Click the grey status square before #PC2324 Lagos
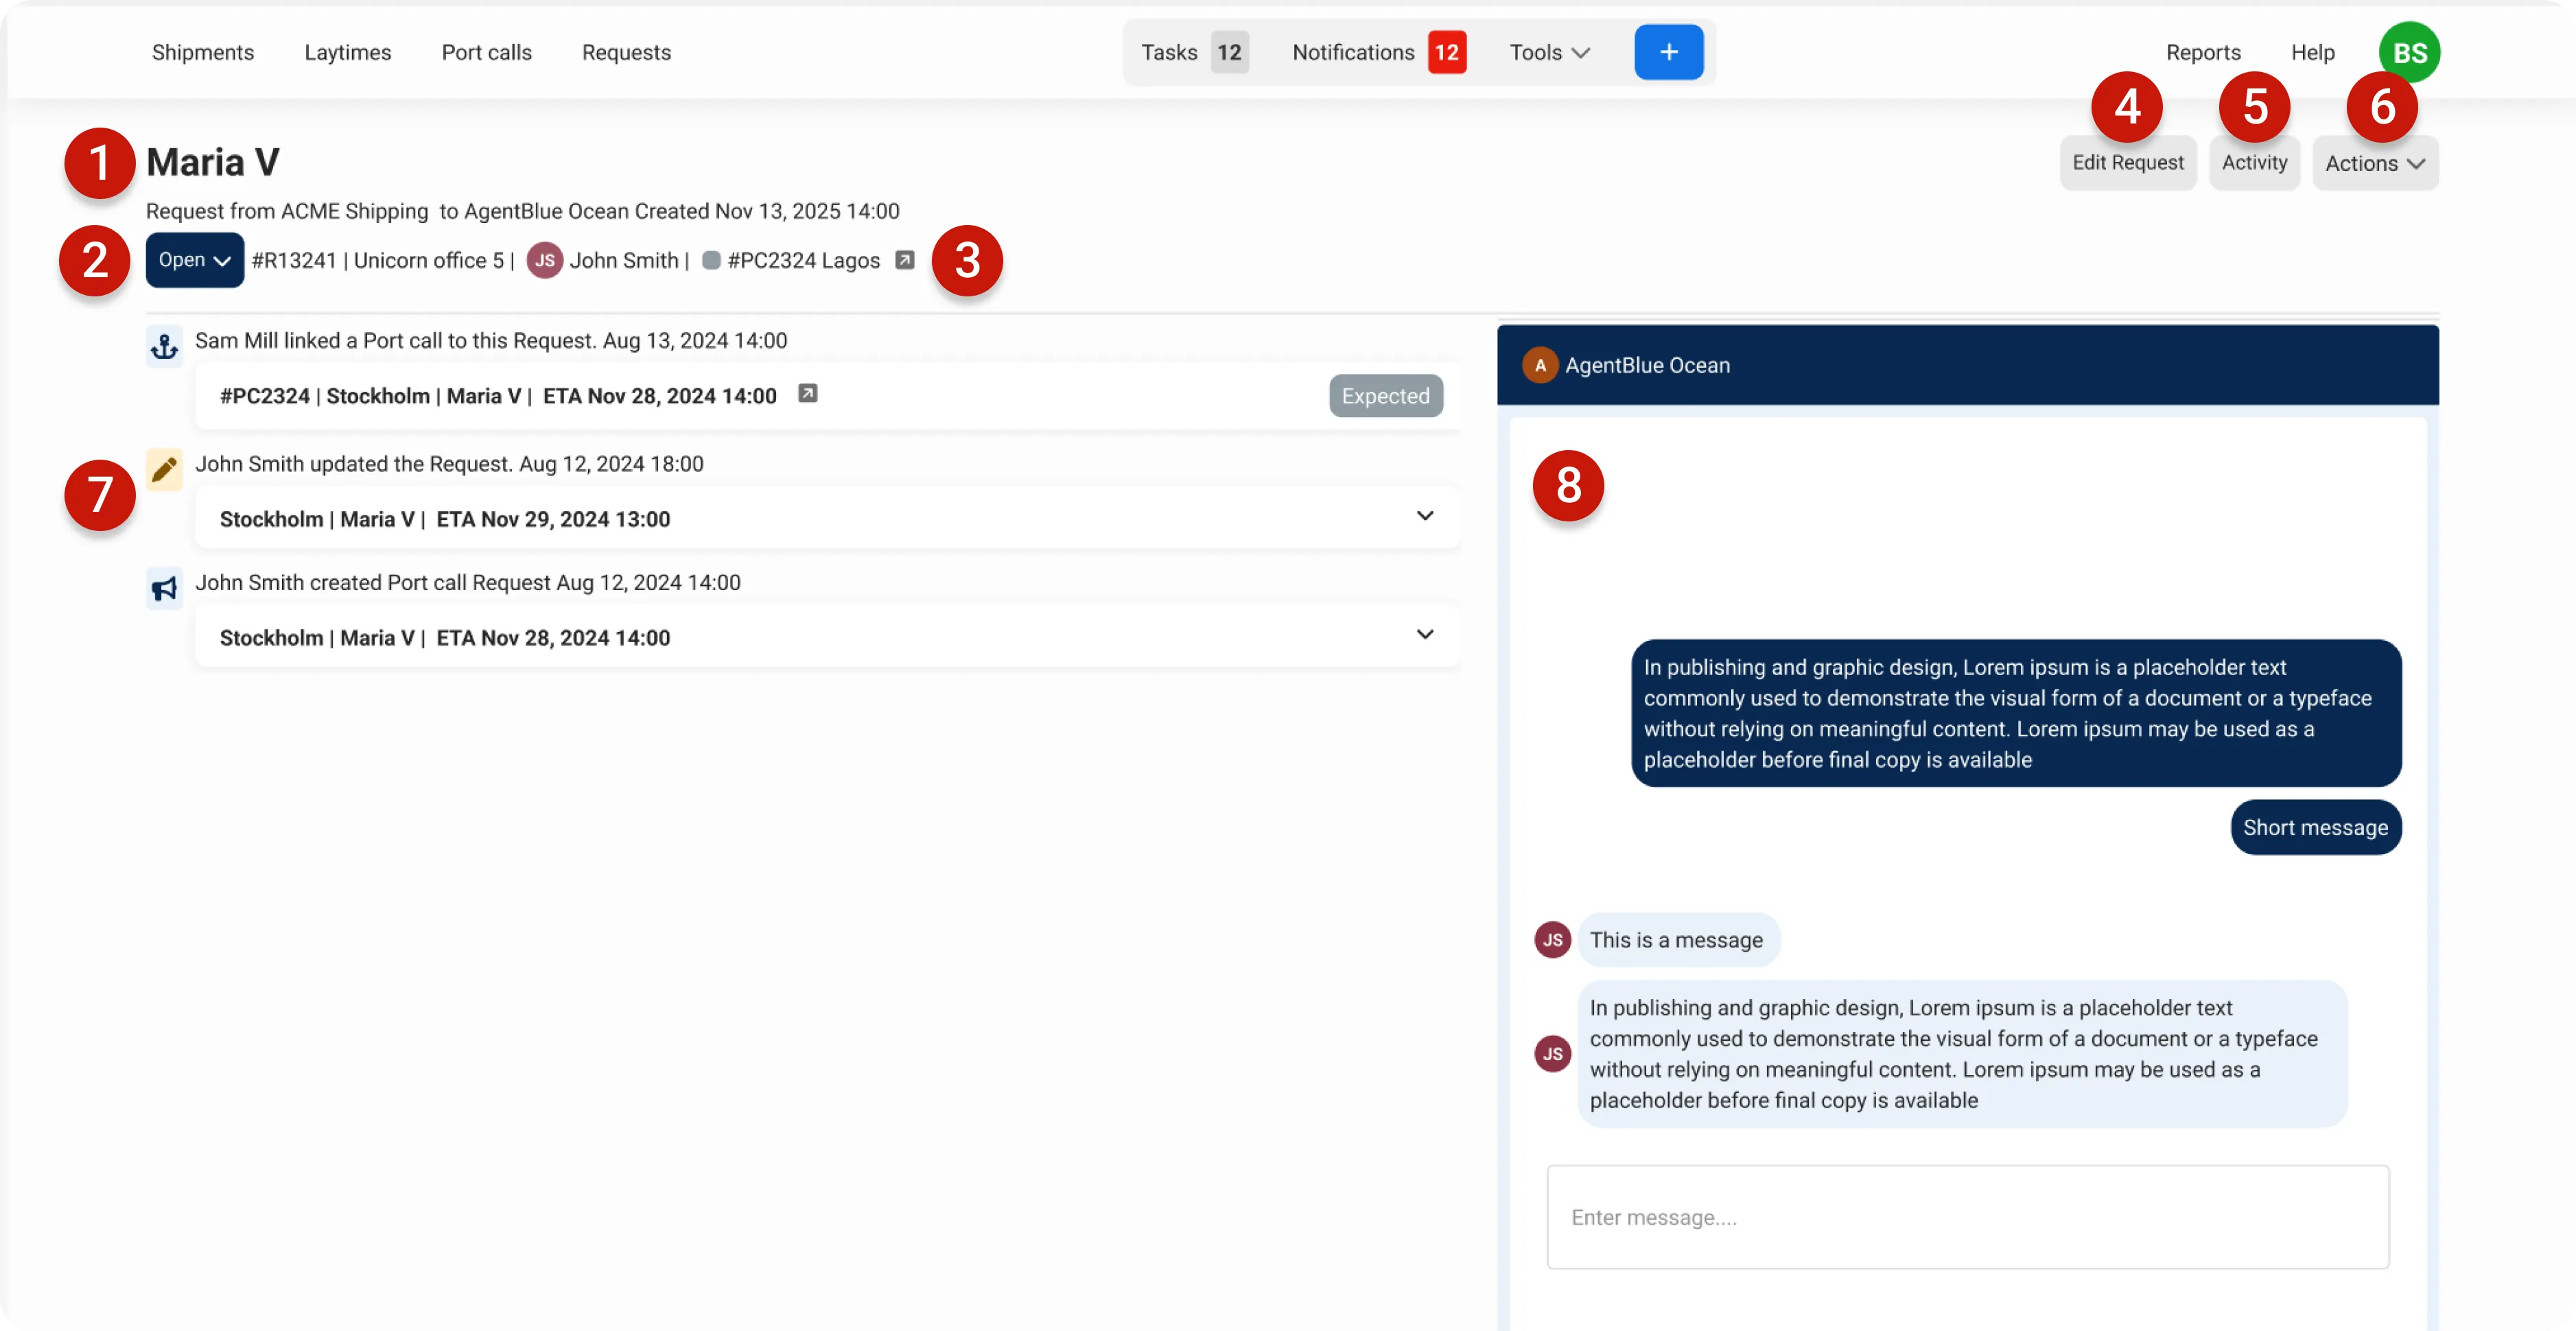This screenshot has width=2576, height=1331. pyautogui.click(x=711, y=260)
